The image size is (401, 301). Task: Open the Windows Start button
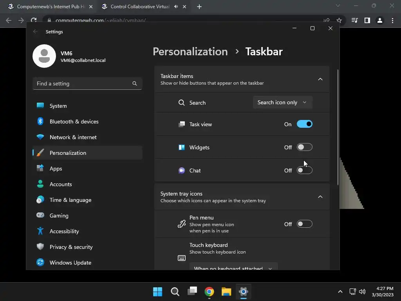[157, 292]
